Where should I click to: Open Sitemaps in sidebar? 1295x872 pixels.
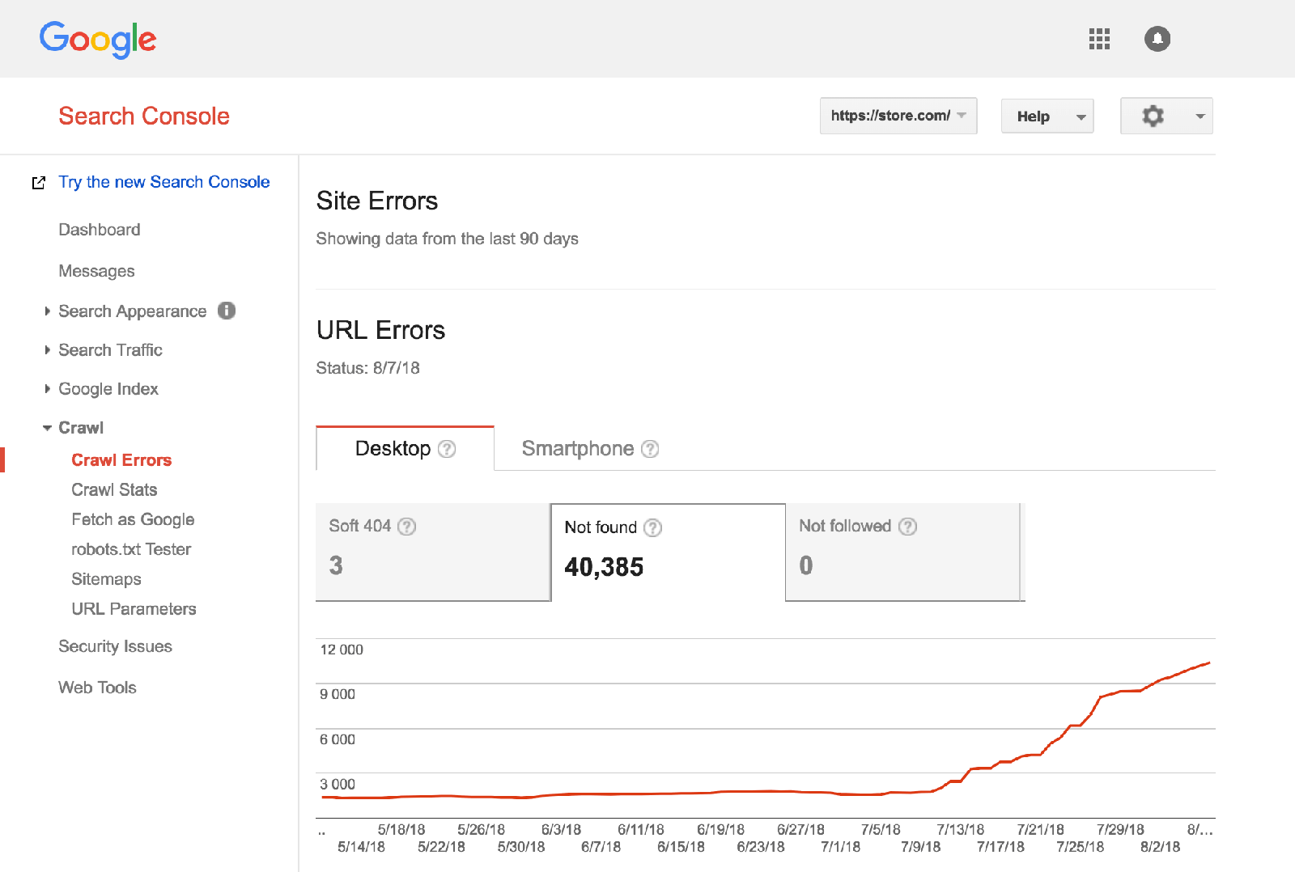pos(106,579)
